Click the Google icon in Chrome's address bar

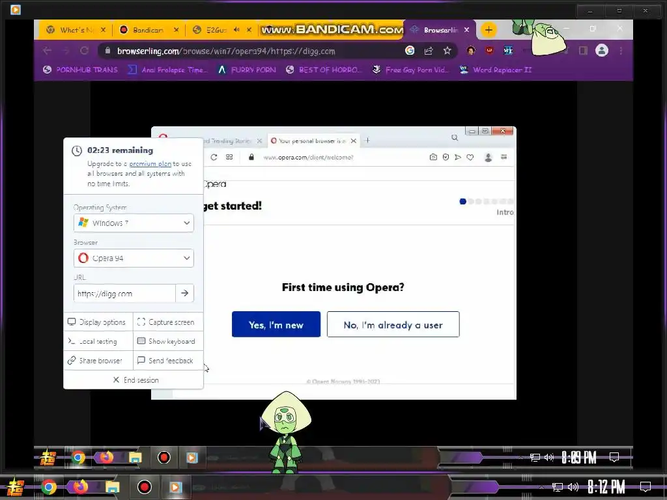[410, 51]
